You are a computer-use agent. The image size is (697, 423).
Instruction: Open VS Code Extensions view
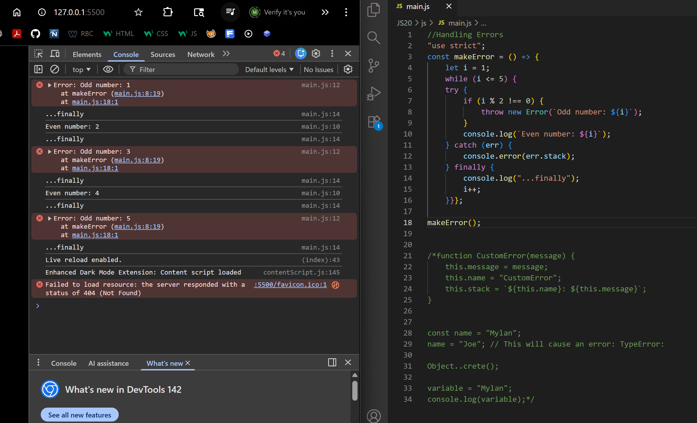[x=374, y=122]
